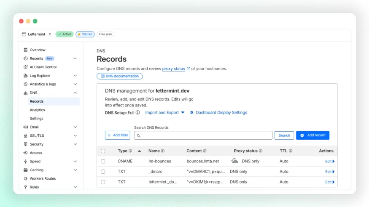Click the Lettermint window icon in header
The width and height of the screenshot is (369, 207).
point(24,34)
